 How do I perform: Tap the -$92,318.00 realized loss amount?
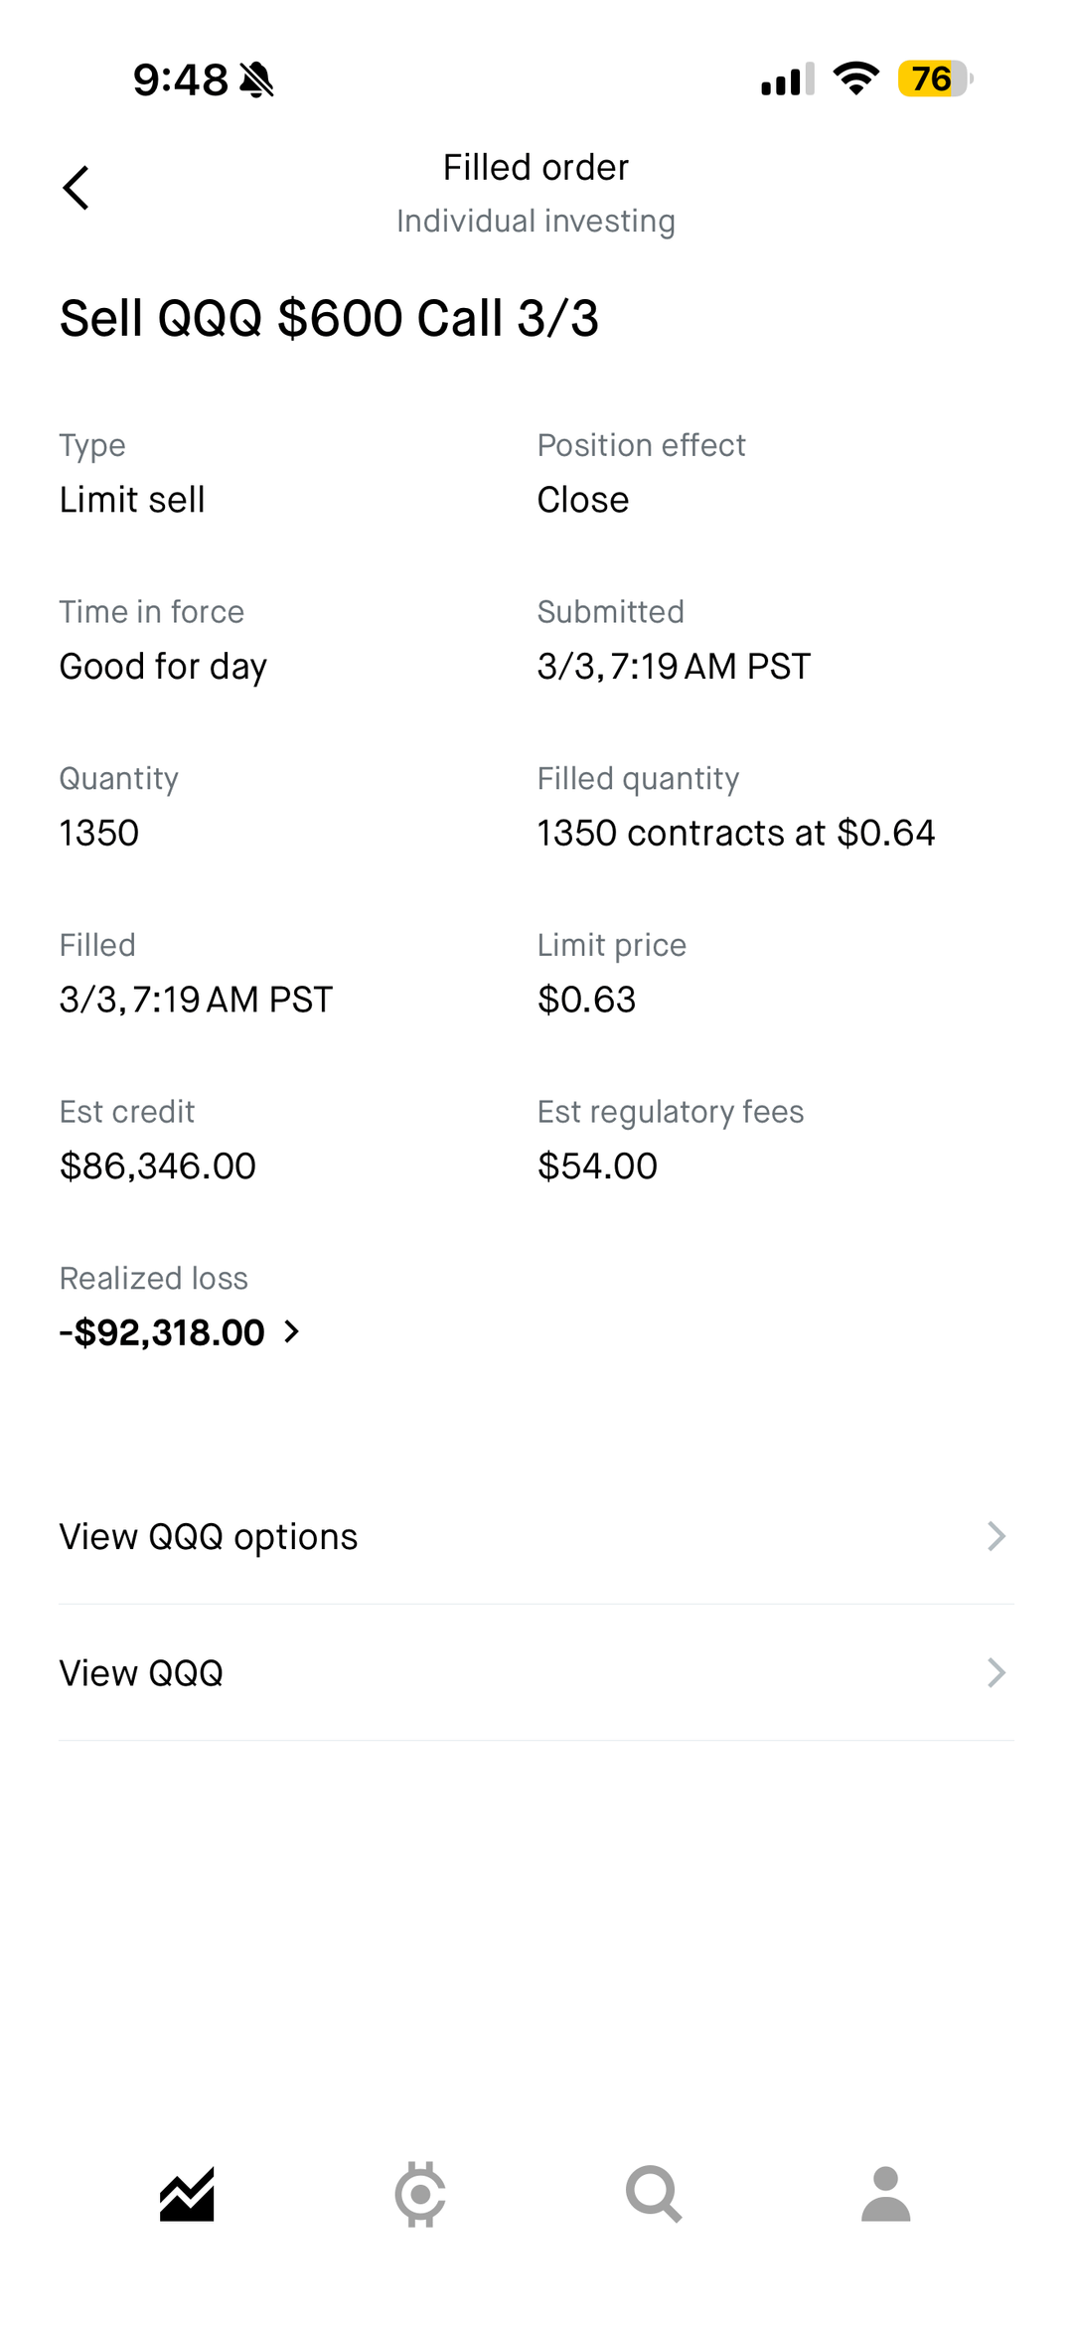click(x=162, y=1332)
